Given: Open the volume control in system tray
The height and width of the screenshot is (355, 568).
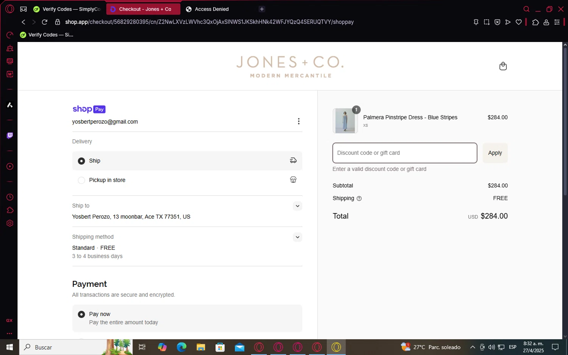Looking at the screenshot, I should (492, 347).
